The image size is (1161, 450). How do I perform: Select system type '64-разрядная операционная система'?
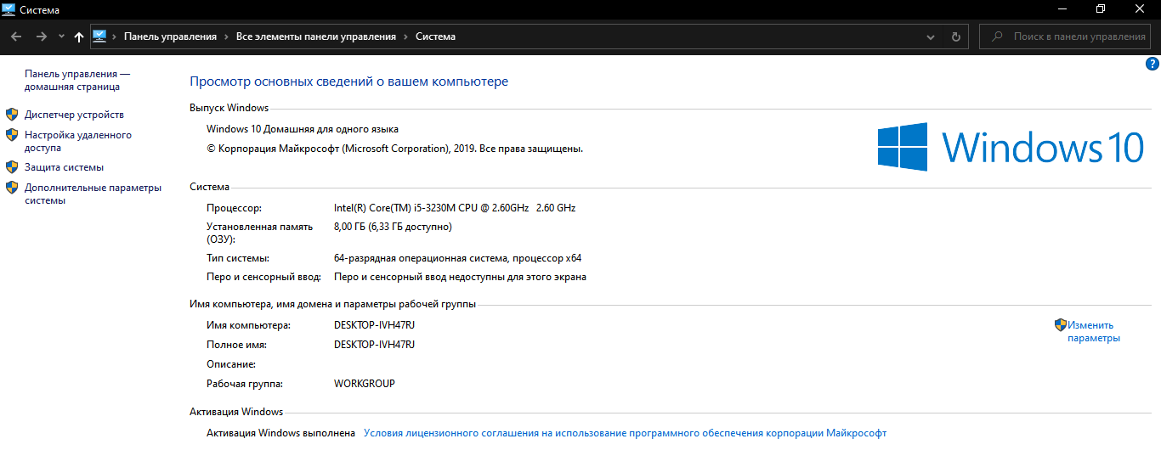coord(421,258)
